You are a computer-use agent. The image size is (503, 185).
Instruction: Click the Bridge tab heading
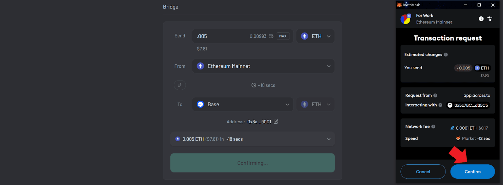170,7
